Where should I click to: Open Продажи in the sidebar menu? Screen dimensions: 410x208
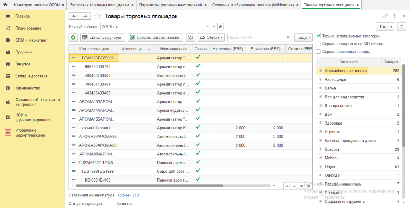click(23, 52)
